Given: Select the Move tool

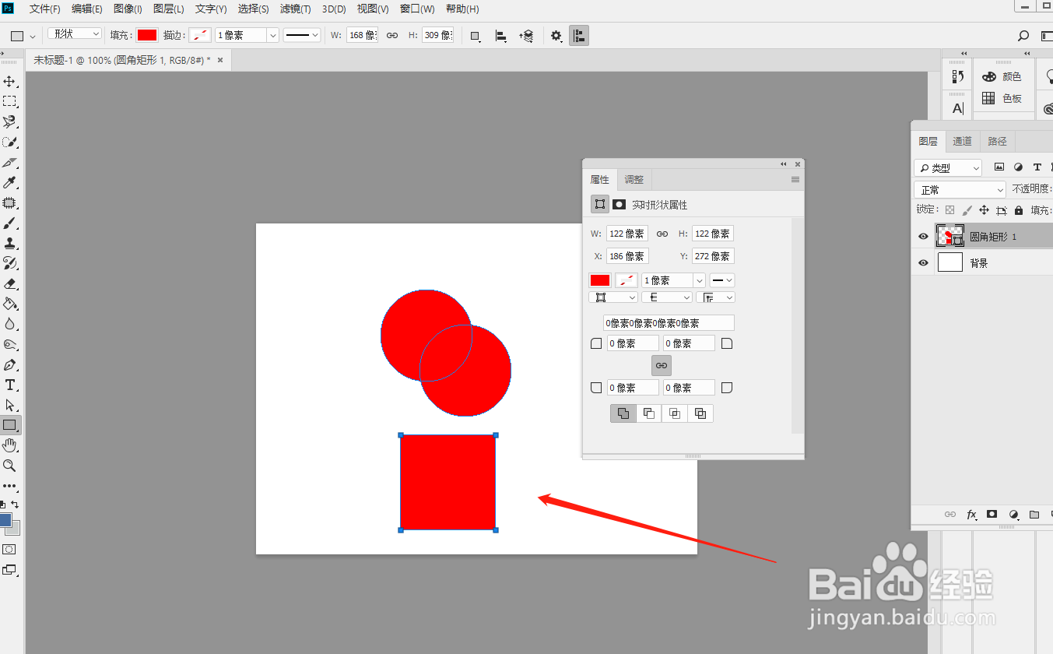Looking at the screenshot, I should (x=10, y=80).
